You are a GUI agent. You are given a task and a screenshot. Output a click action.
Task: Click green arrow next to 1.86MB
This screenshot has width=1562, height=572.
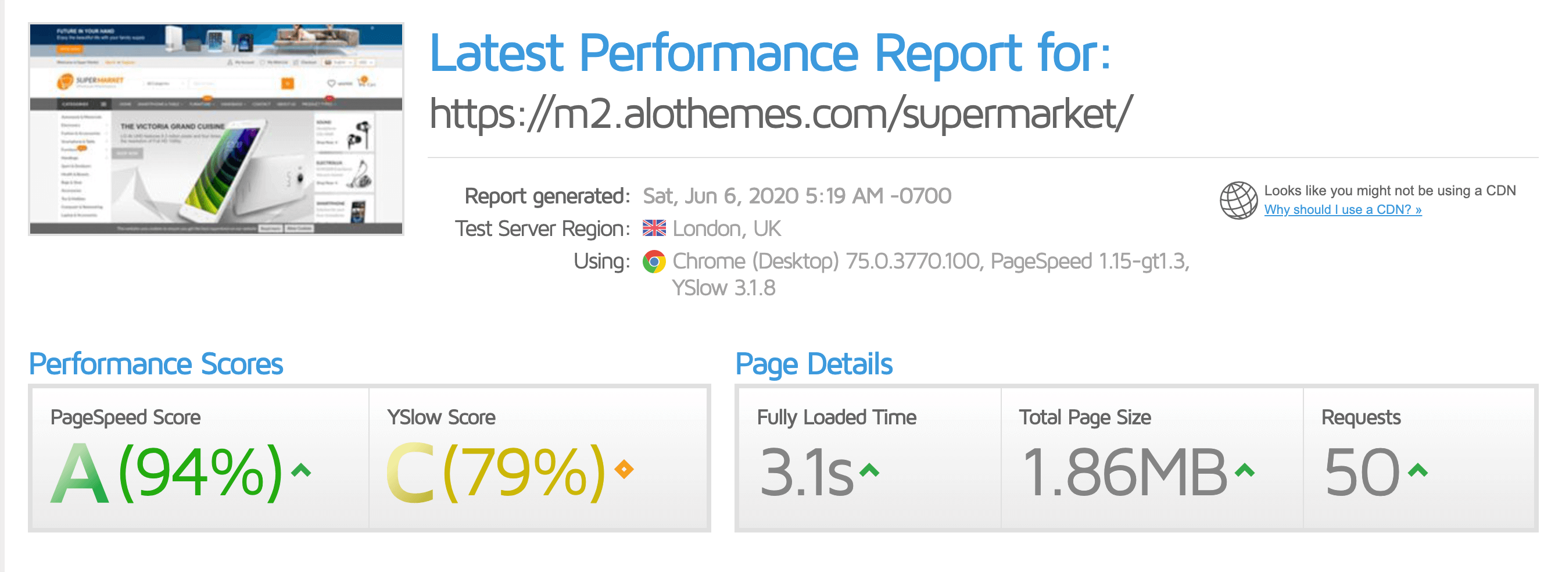point(1244,470)
